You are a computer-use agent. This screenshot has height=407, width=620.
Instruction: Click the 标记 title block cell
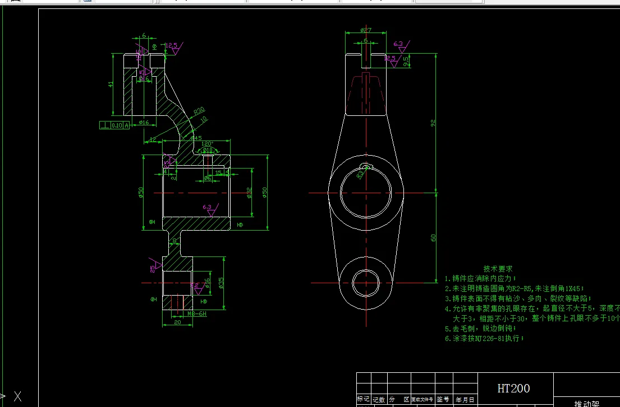tap(364, 399)
